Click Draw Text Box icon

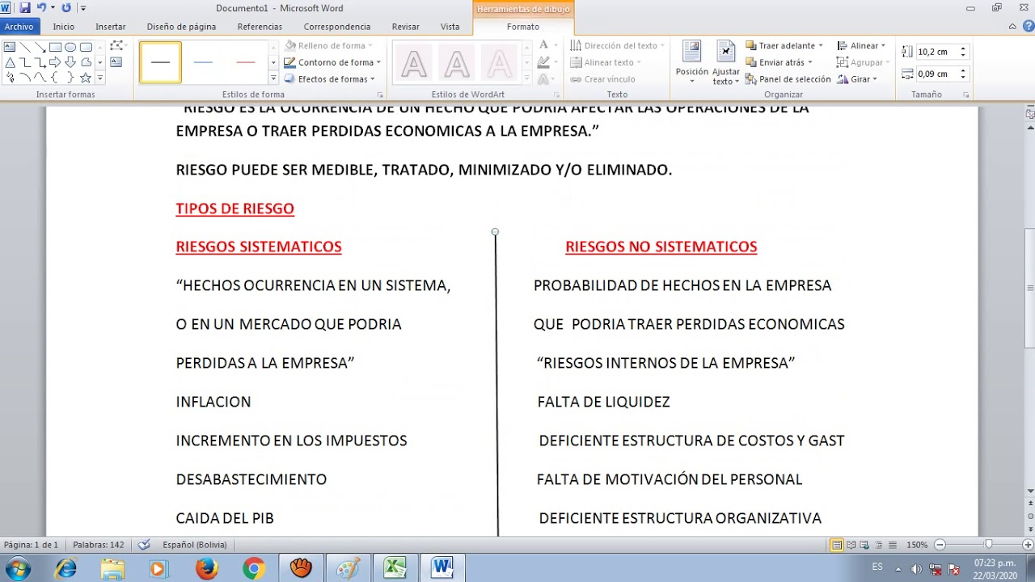(x=116, y=62)
